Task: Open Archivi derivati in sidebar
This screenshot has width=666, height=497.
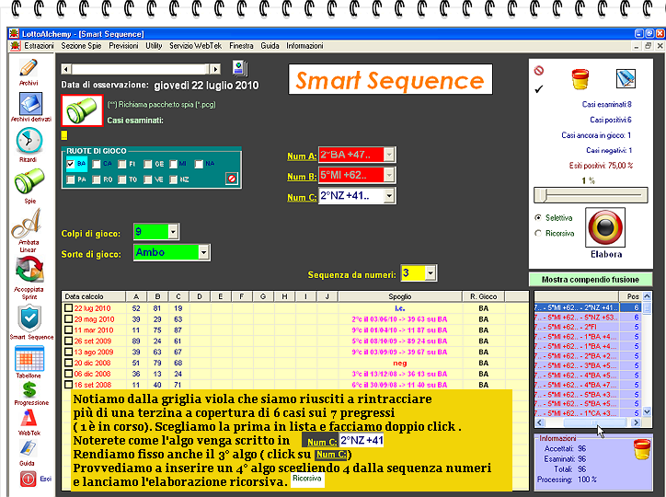Action: [x=30, y=104]
